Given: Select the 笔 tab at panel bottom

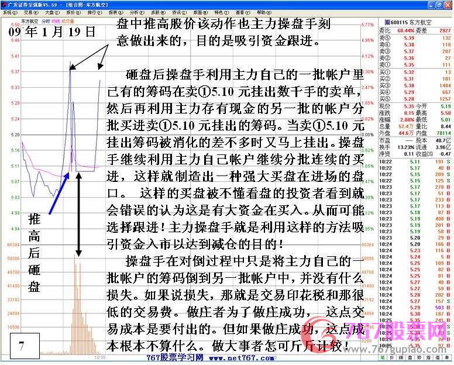Looking at the screenshot, I should click(x=383, y=358).
